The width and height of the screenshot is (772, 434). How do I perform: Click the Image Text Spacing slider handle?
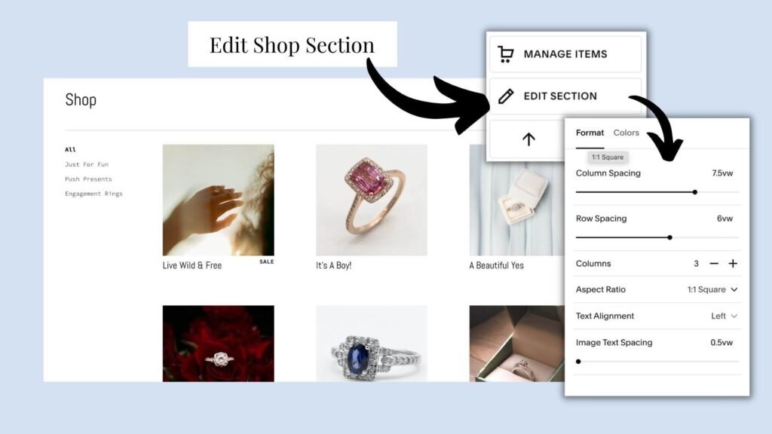click(x=578, y=362)
